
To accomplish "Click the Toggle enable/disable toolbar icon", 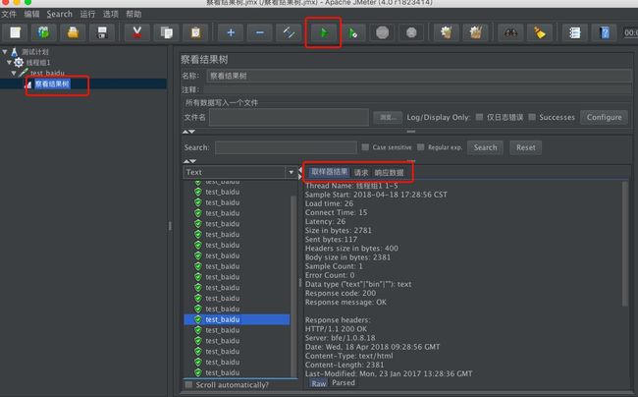I will point(289,32).
